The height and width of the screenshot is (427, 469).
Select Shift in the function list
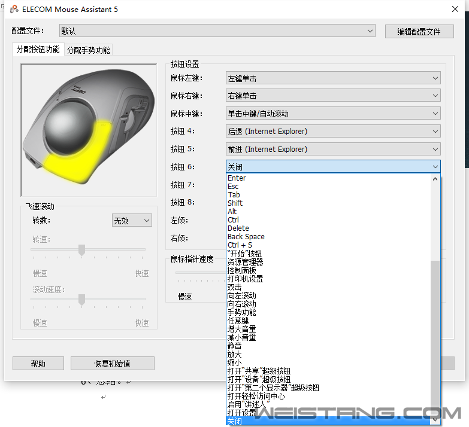point(328,203)
